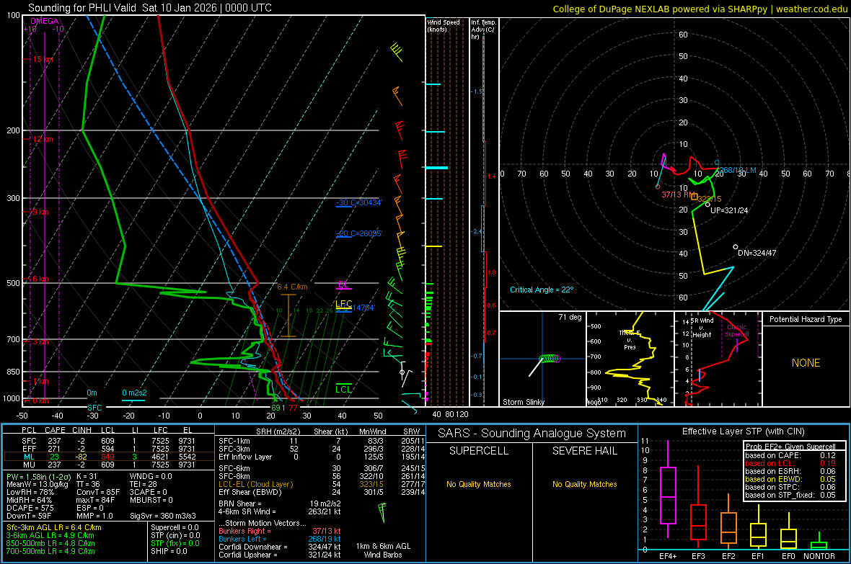Viewport: 851px width, 564px height.
Task: Click the magenta 'EL' marker on skew-T
Action: pos(343,285)
